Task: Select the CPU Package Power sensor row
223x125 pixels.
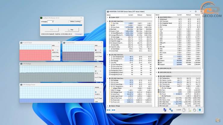Action: click(x=130, y=92)
